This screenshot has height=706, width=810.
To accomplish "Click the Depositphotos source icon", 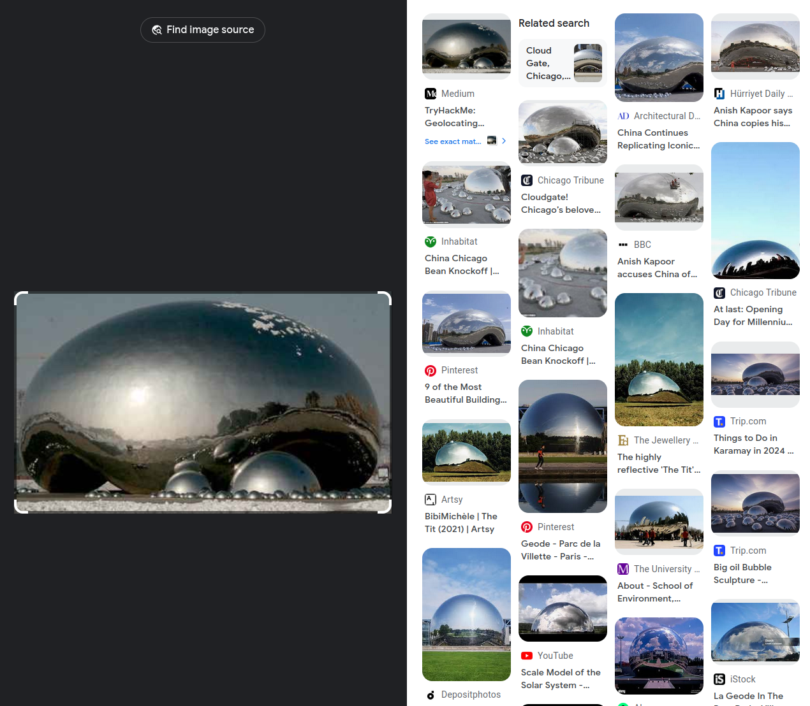I will point(431,695).
